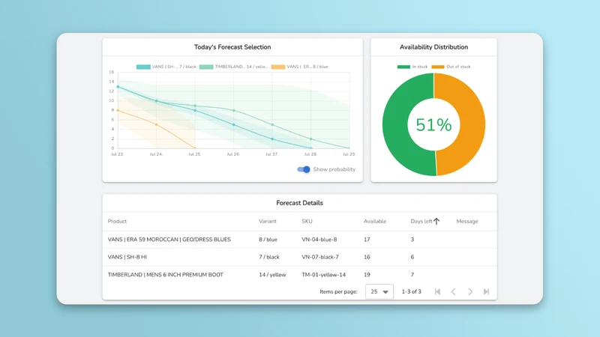Go to previous page of forecast table
The width and height of the screenshot is (600, 337).
click(454, 291)
